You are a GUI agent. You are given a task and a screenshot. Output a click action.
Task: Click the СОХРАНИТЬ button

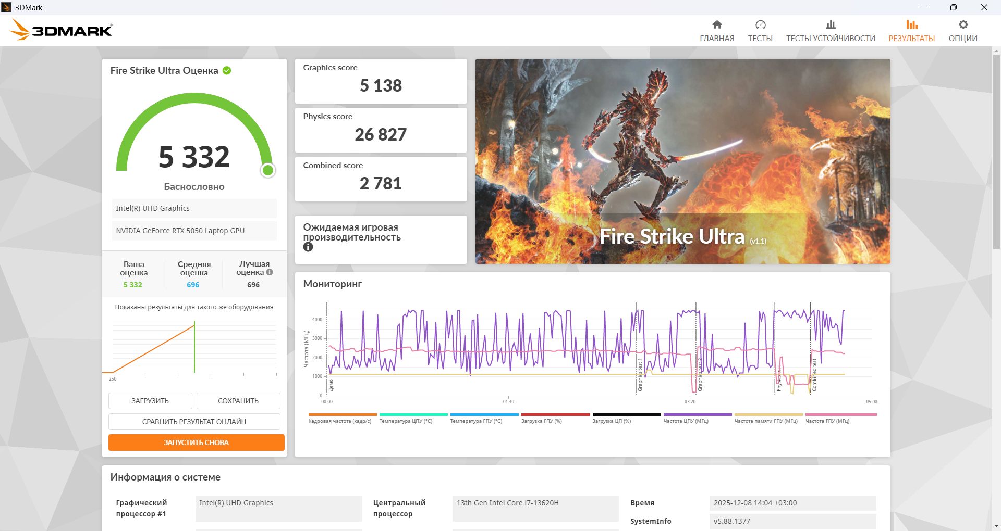[x=238, y=401]
